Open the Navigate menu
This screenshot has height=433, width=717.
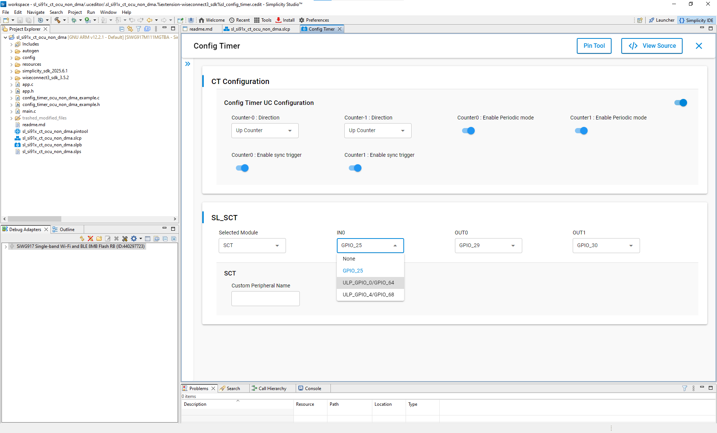click(x=36, y=12)
